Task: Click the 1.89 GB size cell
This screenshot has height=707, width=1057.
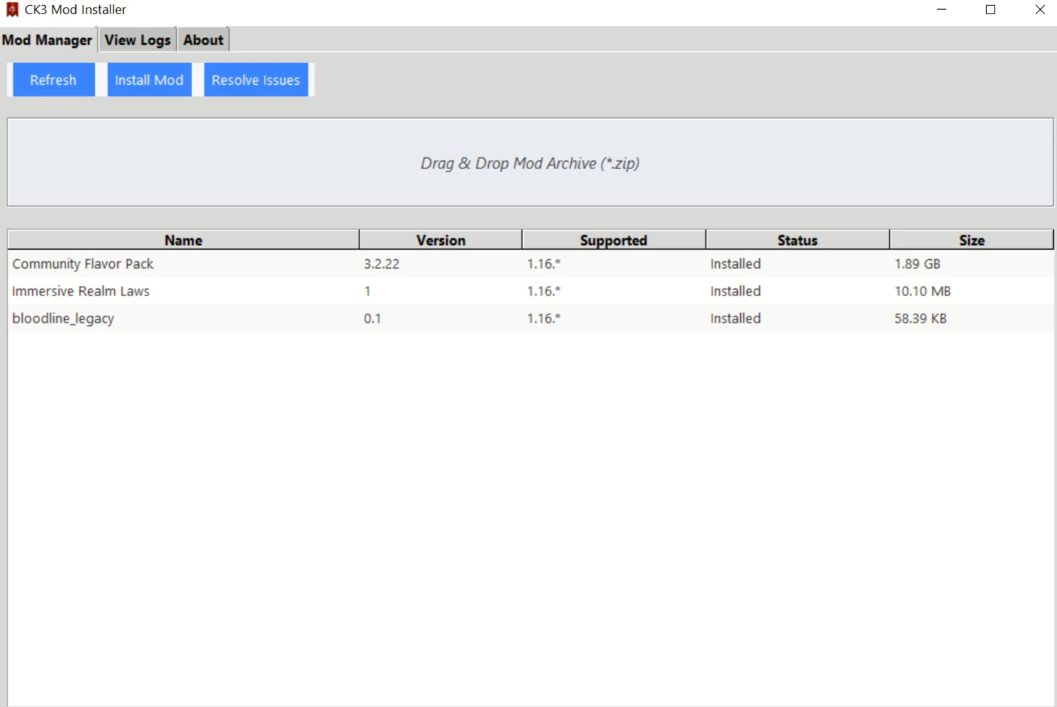Action: click(917, 264)
